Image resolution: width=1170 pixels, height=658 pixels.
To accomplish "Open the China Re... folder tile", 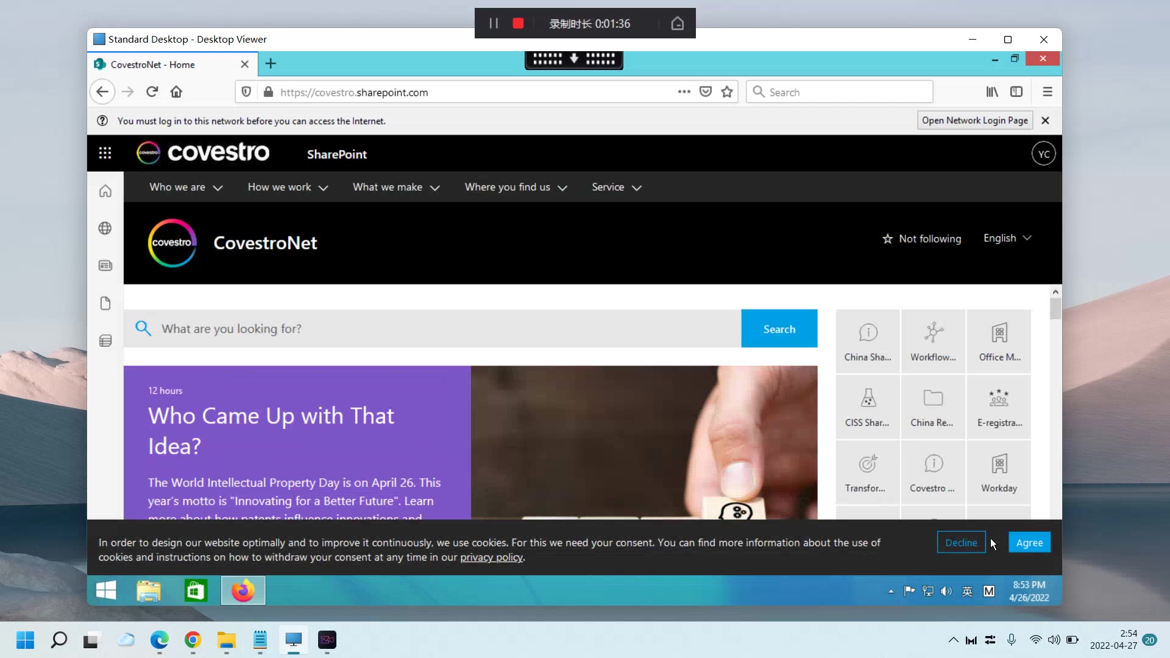I will [933, 407].
